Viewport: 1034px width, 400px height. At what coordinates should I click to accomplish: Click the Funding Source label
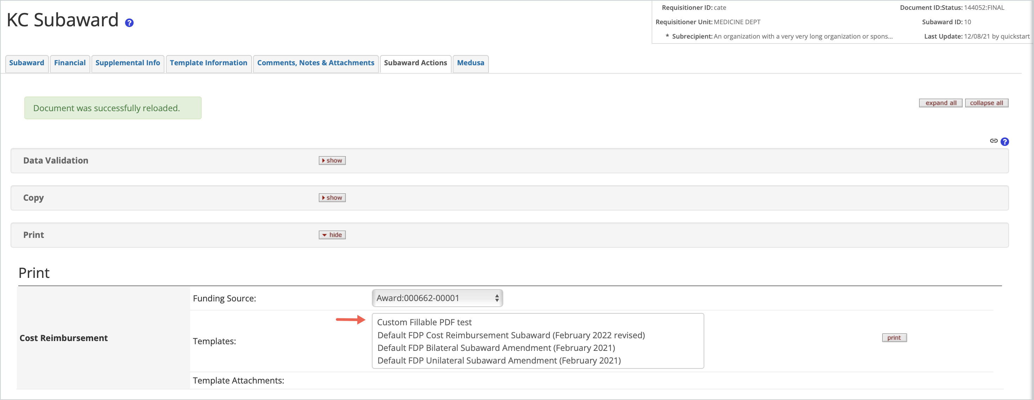coord(224,299)
